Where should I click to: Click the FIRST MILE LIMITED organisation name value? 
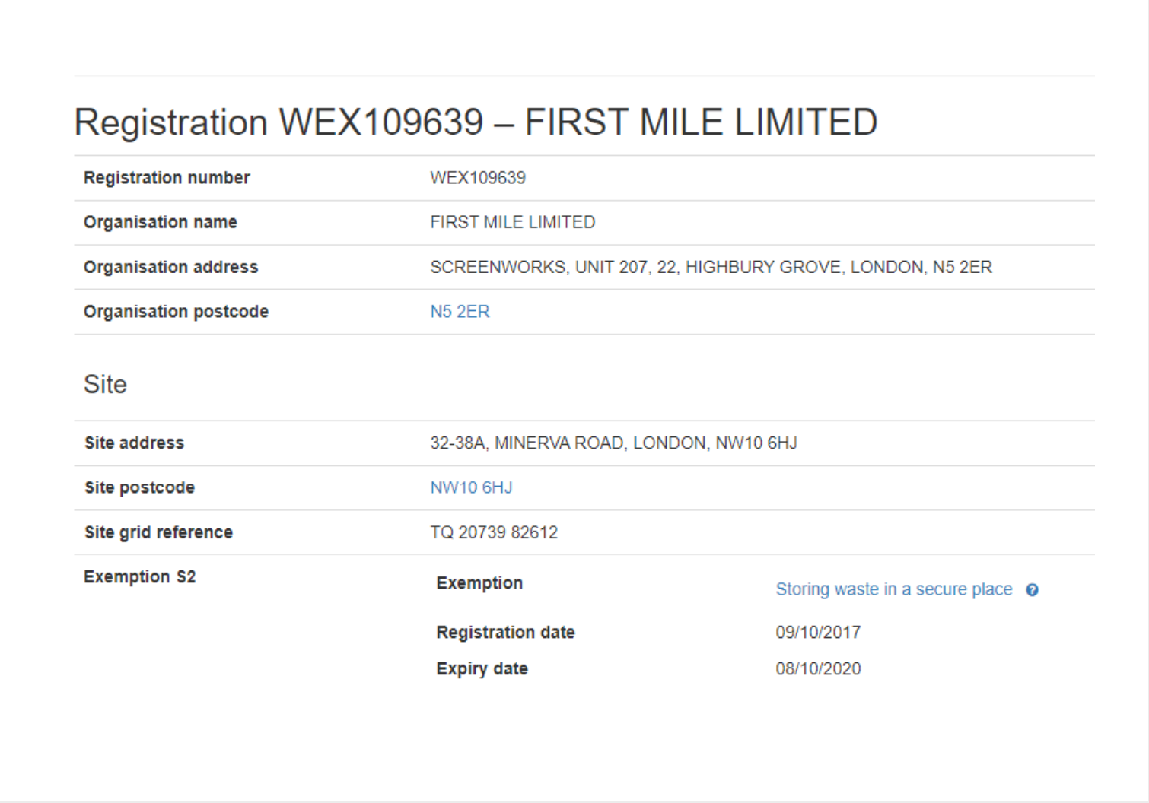pos(512,222)
